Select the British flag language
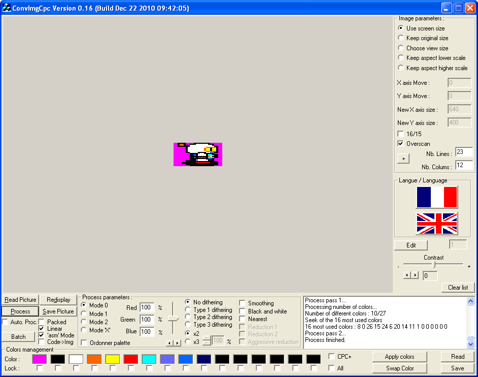 click(437, 224)
